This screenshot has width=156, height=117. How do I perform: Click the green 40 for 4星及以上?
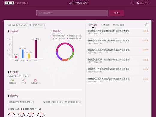(12, 80)
